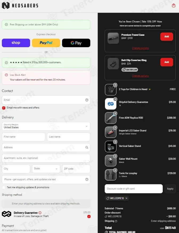Focus the Address field

coord(46,147)
